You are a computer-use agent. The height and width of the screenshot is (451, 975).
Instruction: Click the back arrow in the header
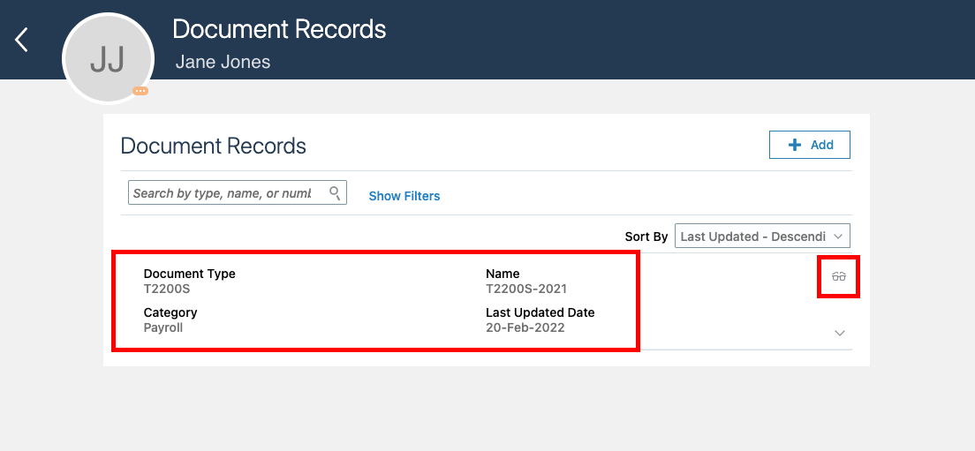coord(22,40)
